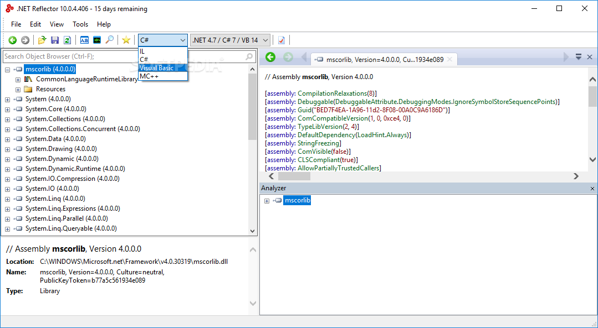Expand the System.Core (4.0.0.0) node

[7, 110]
